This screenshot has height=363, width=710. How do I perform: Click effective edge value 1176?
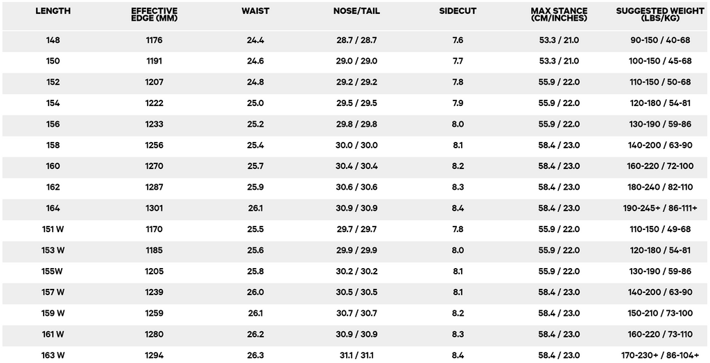(x=154, y=40)
